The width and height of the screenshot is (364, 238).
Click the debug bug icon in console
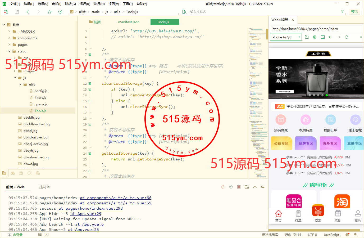click(x=223, y=187)
